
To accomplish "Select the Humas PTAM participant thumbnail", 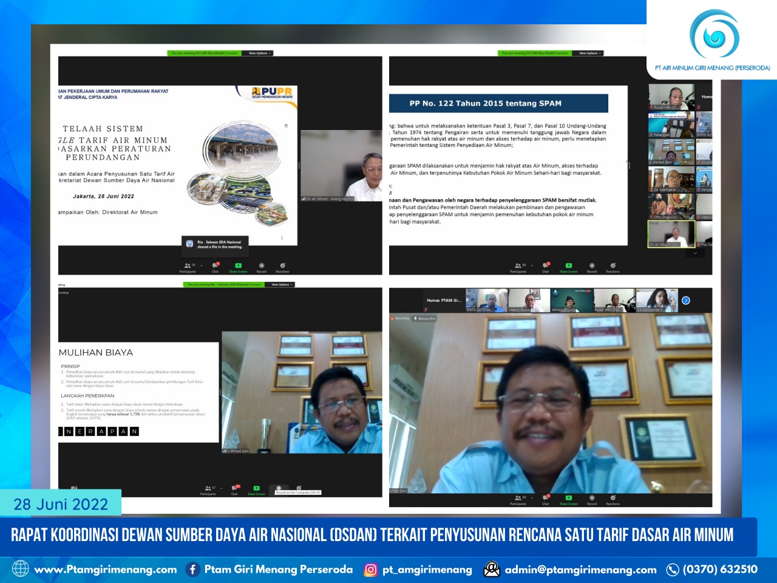I will (443, 299).
